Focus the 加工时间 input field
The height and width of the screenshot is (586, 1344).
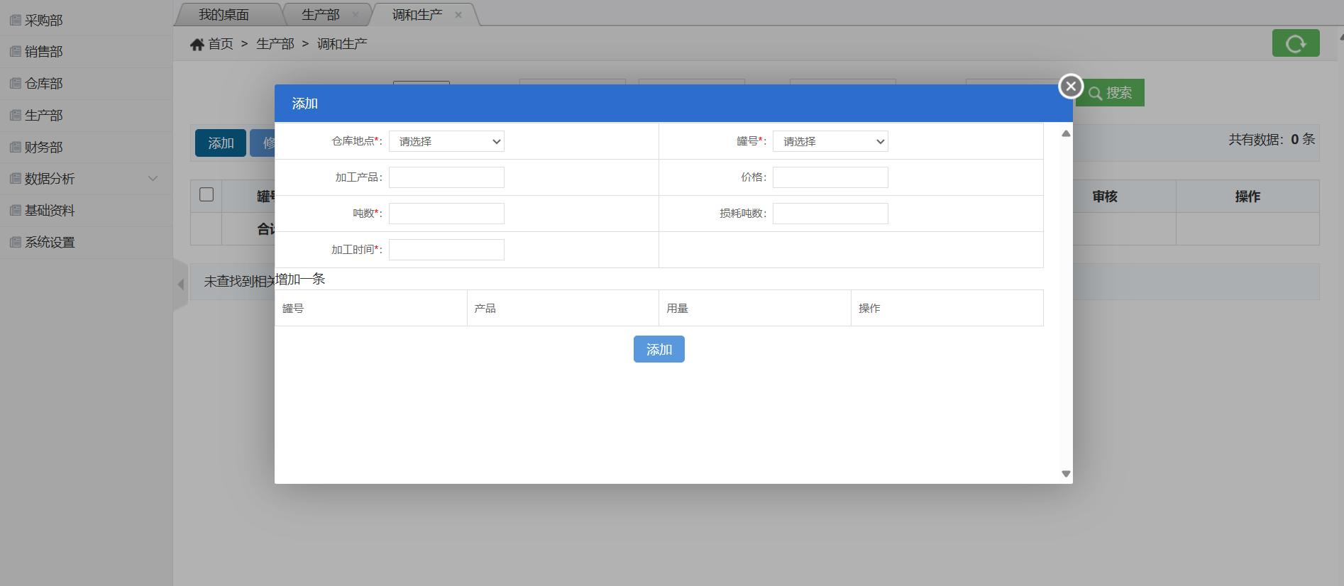pos(446,250)
